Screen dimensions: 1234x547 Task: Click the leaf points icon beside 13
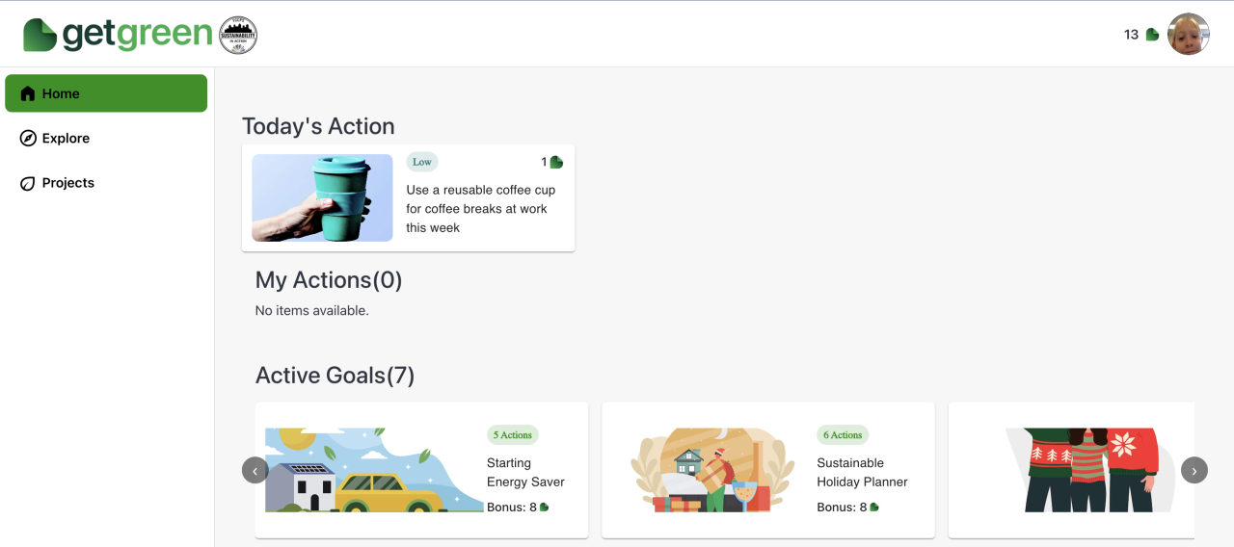(1152, 35)
